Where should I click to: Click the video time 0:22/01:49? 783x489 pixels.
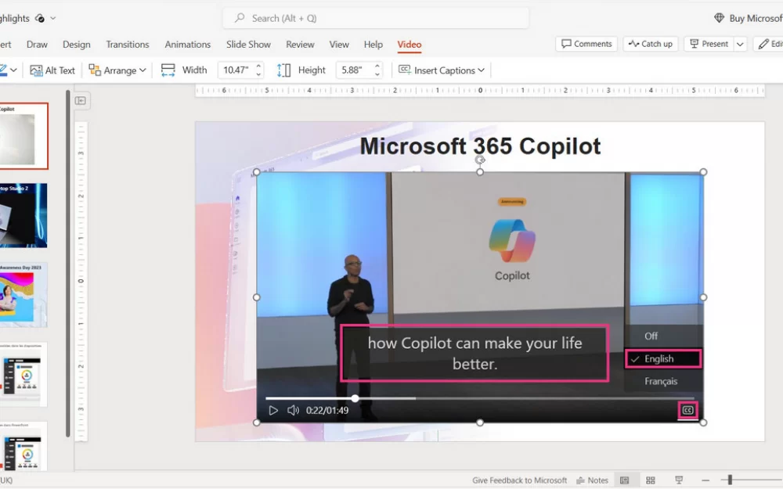pyautogui.click(x=327, y=411)
